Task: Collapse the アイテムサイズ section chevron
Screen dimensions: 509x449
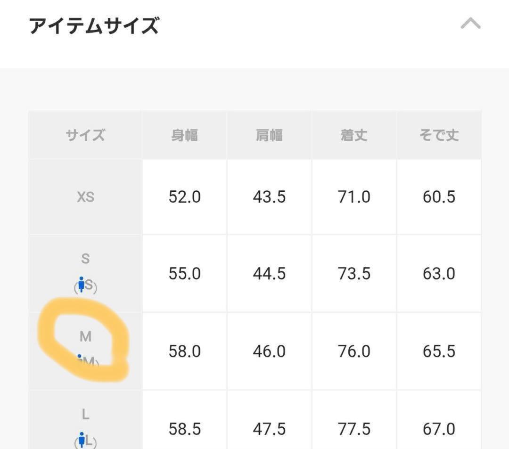Action: tap(470, 24)
